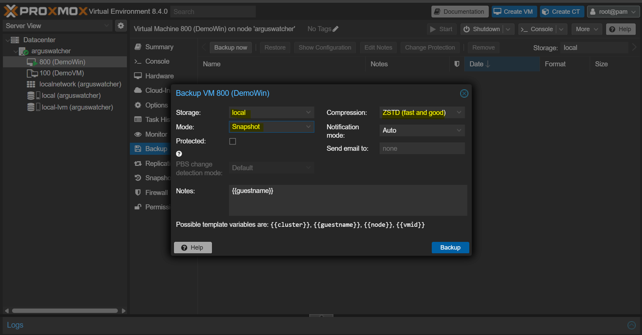642x335 pixels.
Task: Click the Backup button in dialog
Action: 450,248
